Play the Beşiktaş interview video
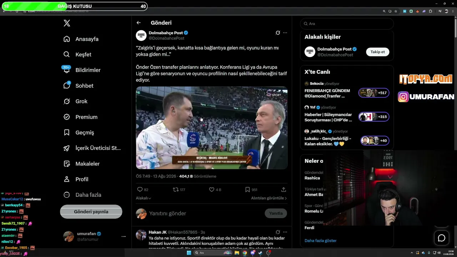Image resolution: width=457 pixels, height=257 pixels. [x=212, y=128]
